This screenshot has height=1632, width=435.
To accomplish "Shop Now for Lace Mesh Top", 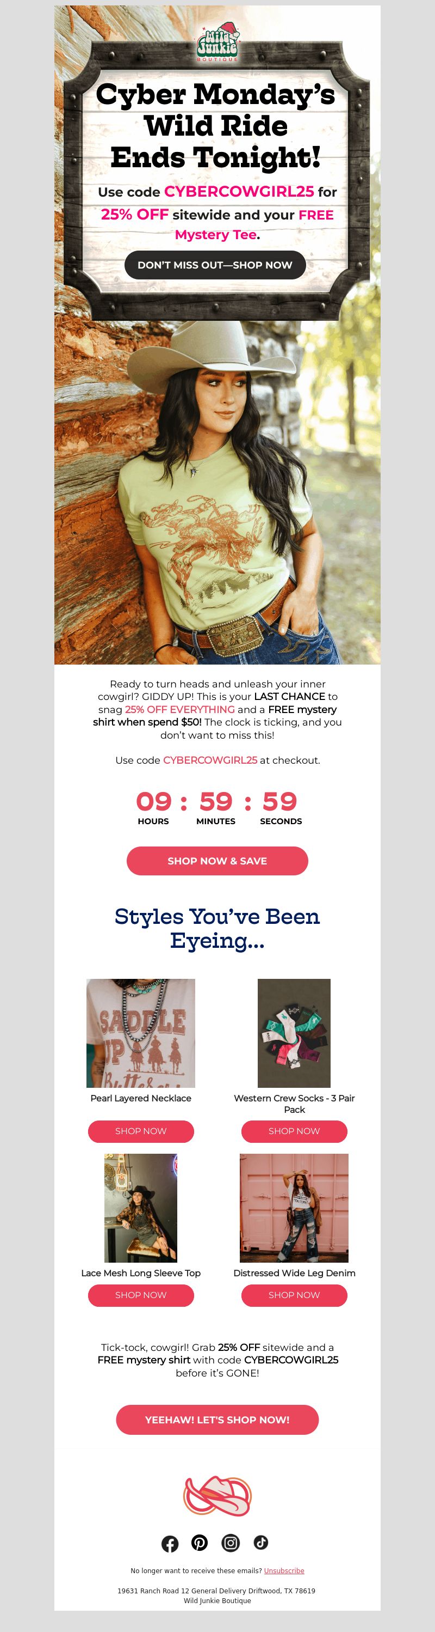I will point(141,1295).
